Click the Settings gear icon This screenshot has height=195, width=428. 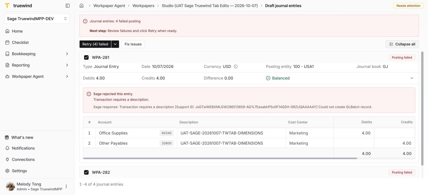(7, 171)
